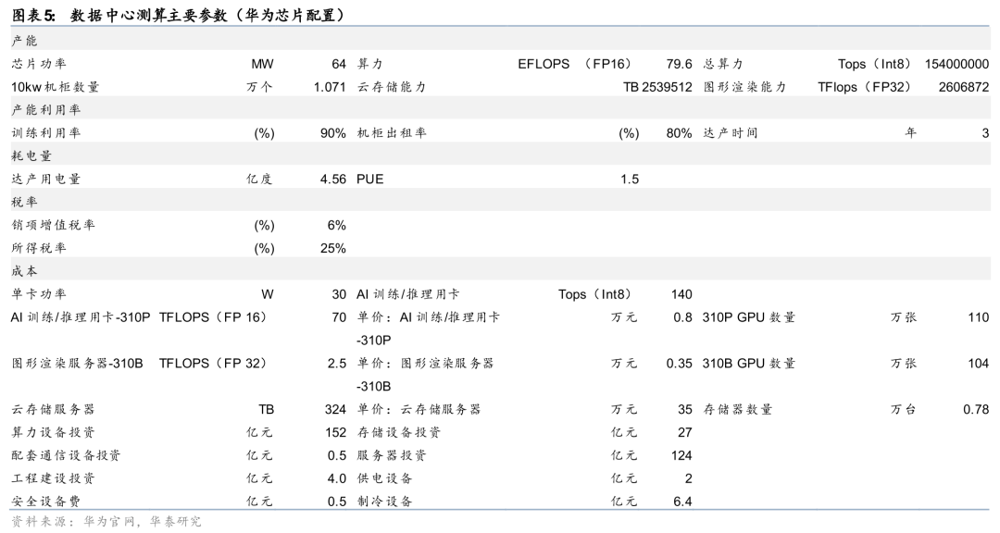
Task: Click the total compute value 154000000
Action: (x=956, y=64)
